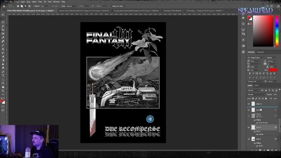Open the blending mode Normal dropdown
Image resolution: width=281 pixels, height=158 pixels.
pyautogui.click(x=256, y=94)
